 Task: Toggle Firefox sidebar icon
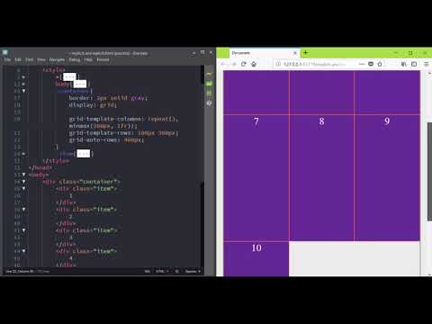tap(414, 64)
